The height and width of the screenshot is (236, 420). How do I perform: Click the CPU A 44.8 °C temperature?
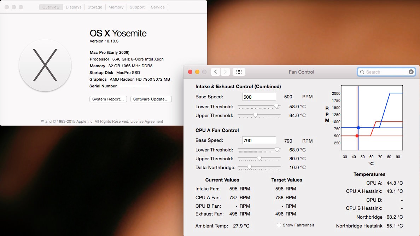[395, 183]
